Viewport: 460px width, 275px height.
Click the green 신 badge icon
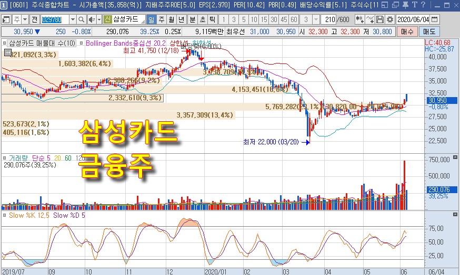pyautogui.click(x=108, y=19)
